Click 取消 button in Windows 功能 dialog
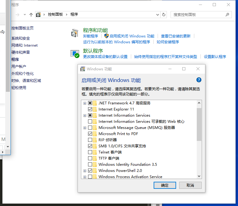The image size is (238, 206). click(x=190, y=185)
